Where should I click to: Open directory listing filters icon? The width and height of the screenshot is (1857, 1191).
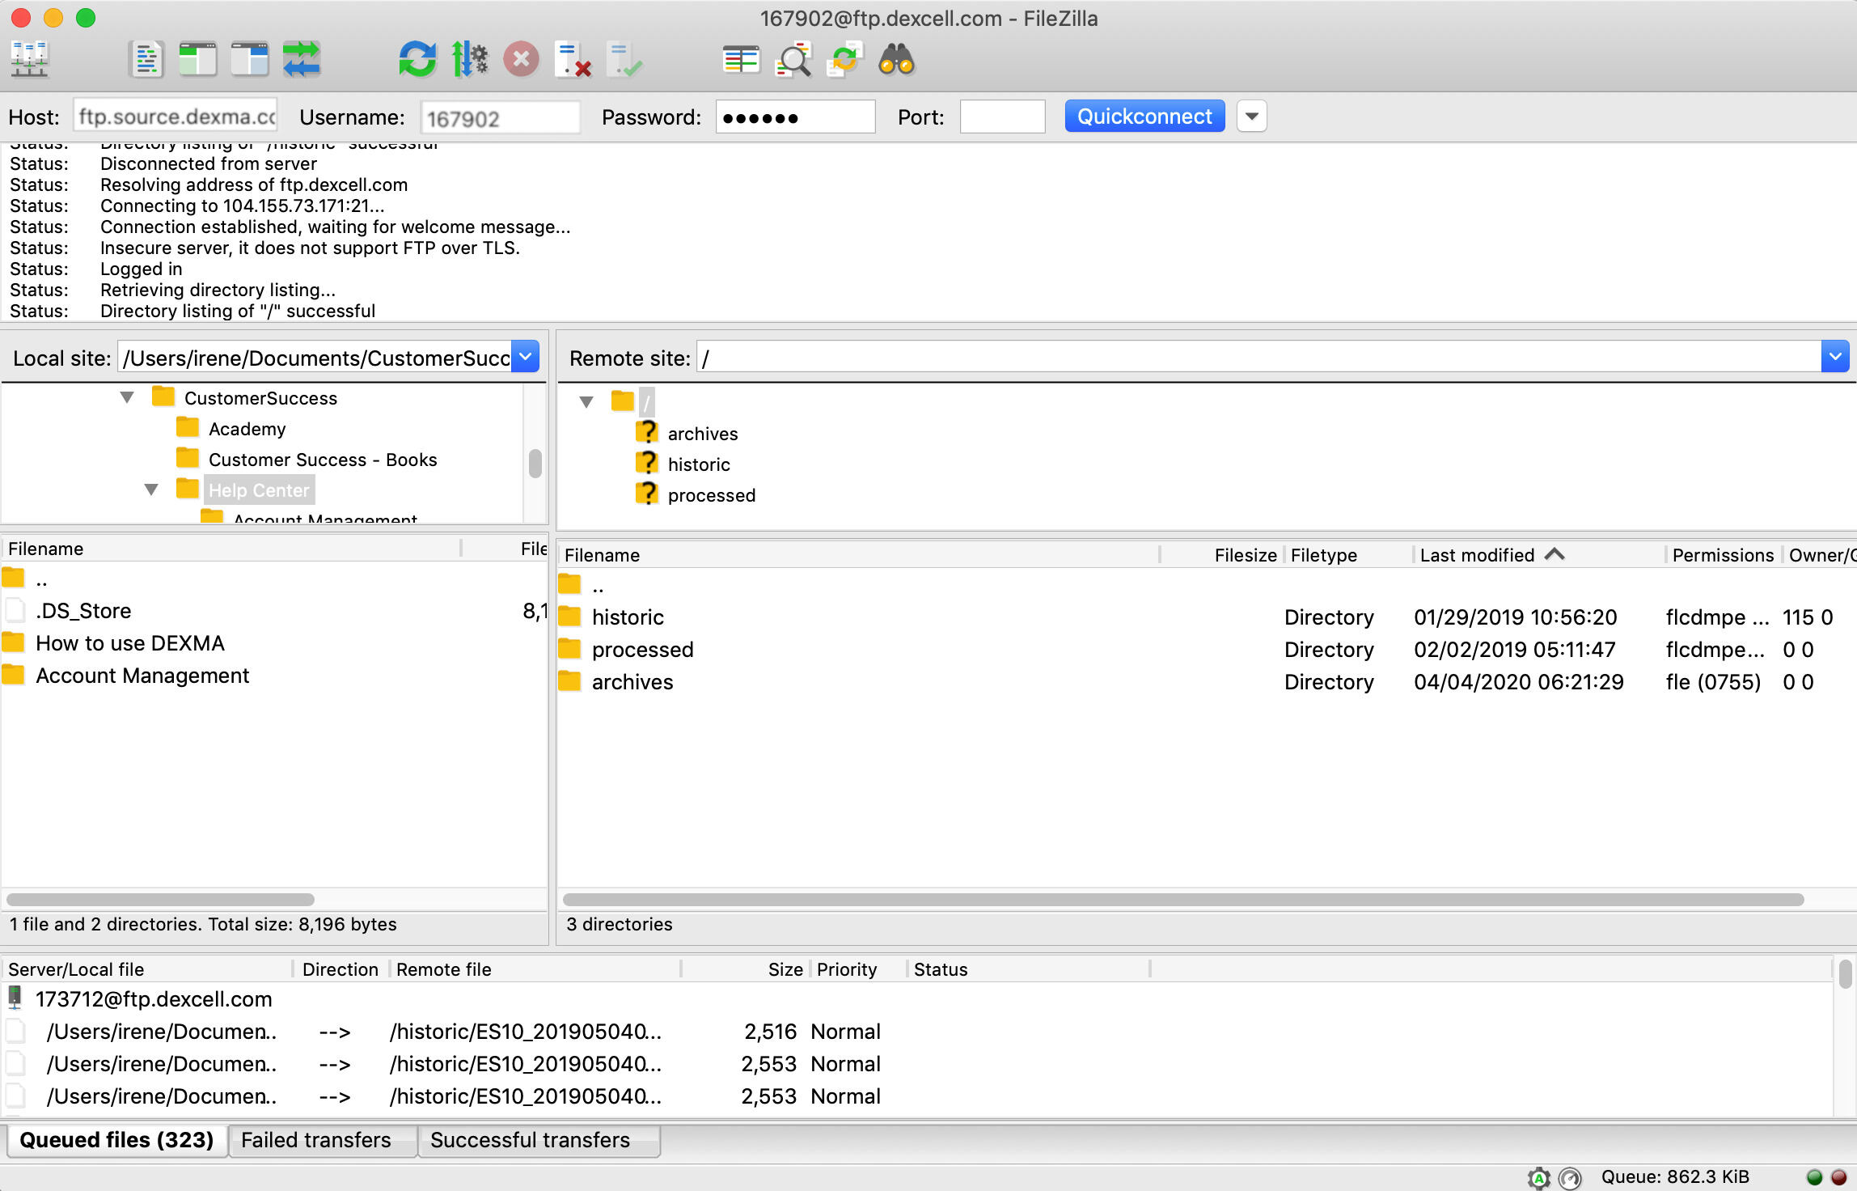741,60
